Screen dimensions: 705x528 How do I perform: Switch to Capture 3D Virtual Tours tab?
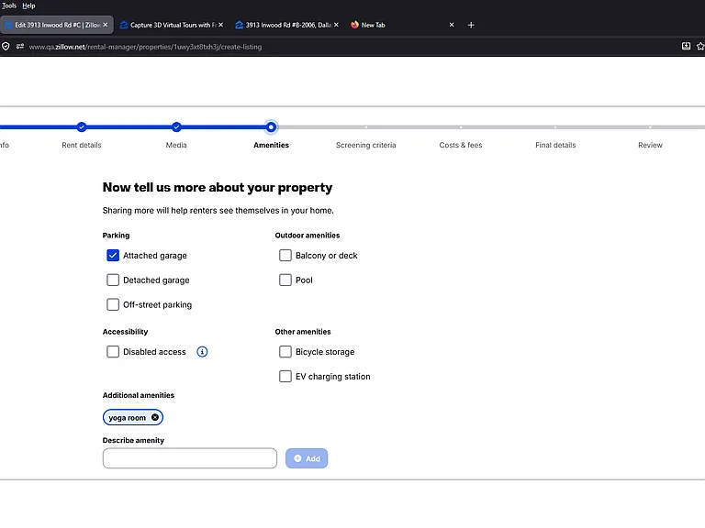click(x=173, y=25)
